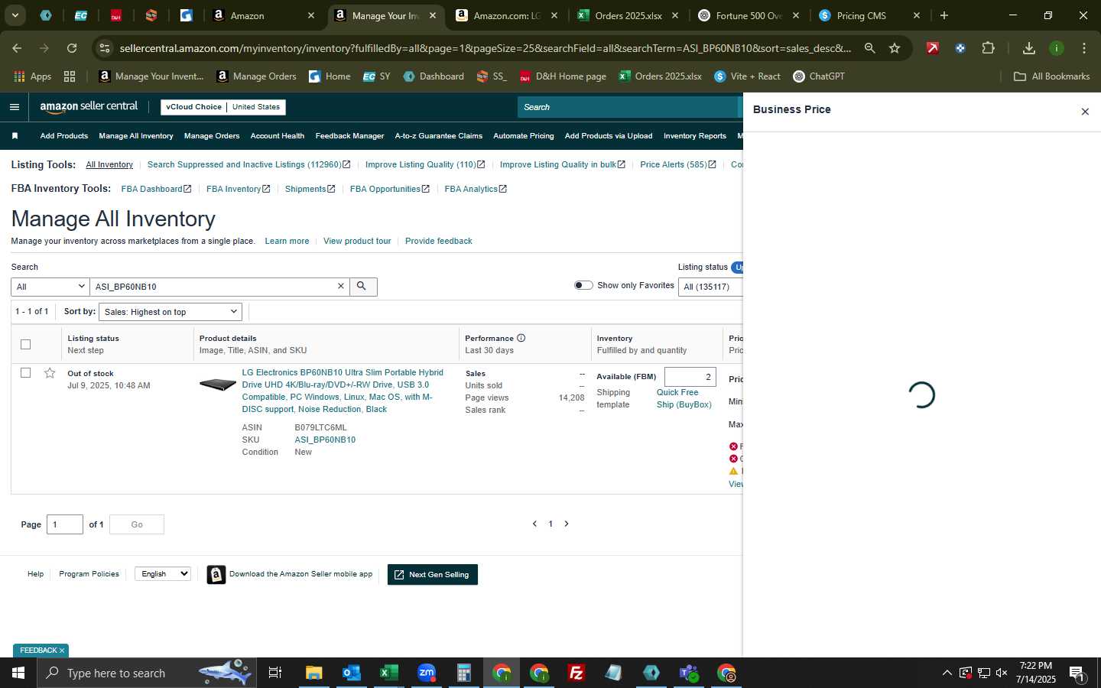Open Outlook from the taskbar
The width and height of the screenshot is (1101, 688).
click(x=351, y=673)
